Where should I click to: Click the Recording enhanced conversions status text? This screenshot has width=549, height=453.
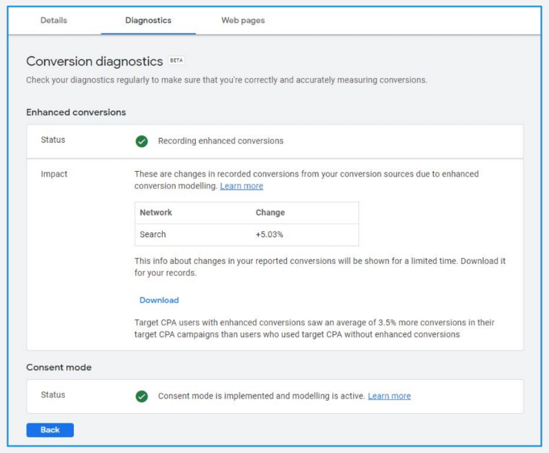[x=221, y=141]
